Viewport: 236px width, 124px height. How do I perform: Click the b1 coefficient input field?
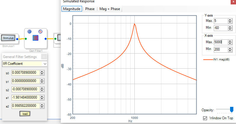[x=26, y=81]
